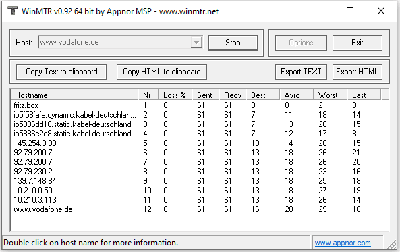Export results as TEXT
The image size is (400, 252).
pos(301,72)
